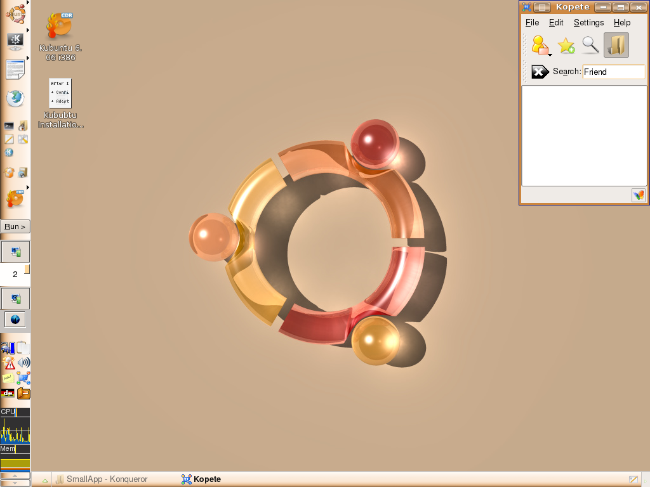
Task: Toggle offline users with the star icon
Action: coord(565,44)
